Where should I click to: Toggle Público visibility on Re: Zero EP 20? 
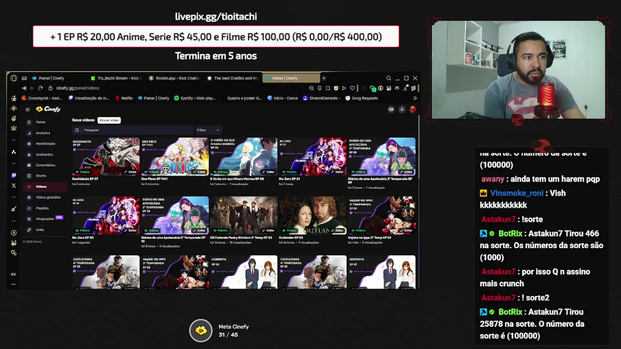[x=82, y=231]
